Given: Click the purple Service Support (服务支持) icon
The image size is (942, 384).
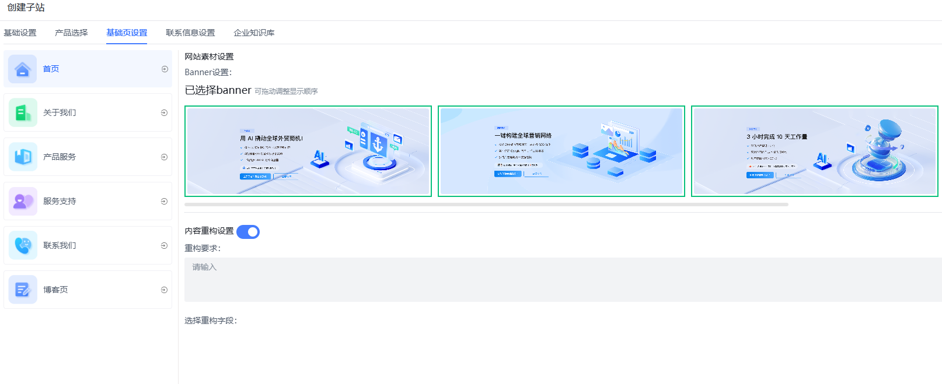Looking at the screenshot, I should [x=23, y=202].
